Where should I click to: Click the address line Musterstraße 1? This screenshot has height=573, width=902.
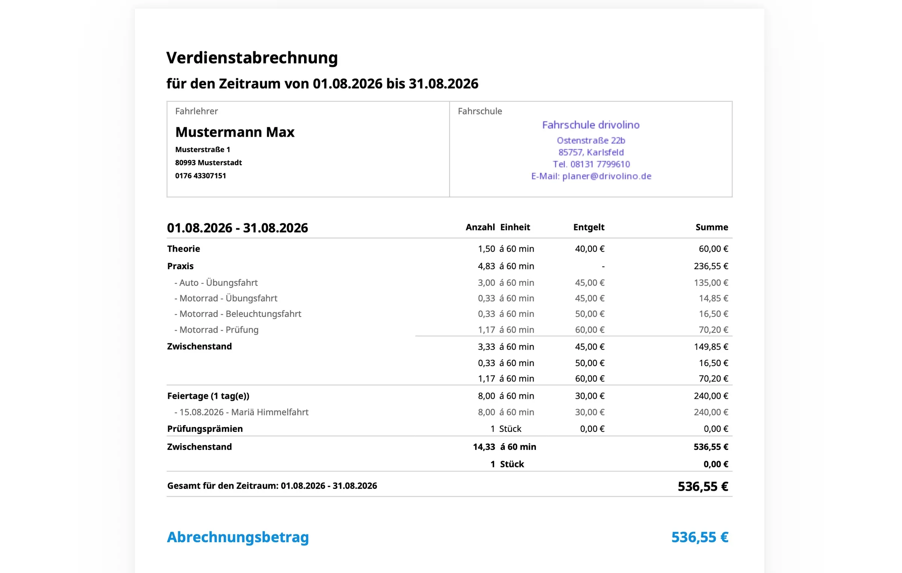(203, 149)
